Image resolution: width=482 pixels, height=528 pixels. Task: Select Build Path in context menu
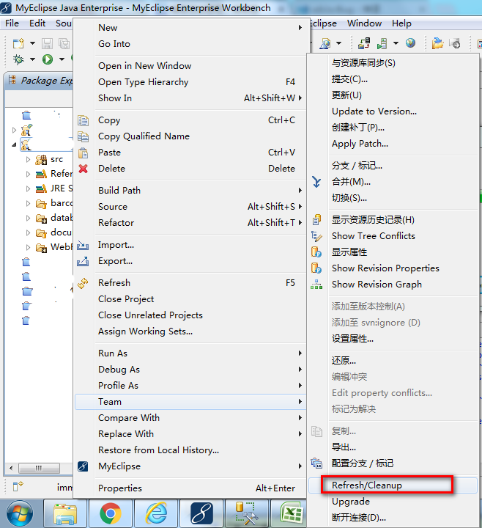click(x=190, y=190)
